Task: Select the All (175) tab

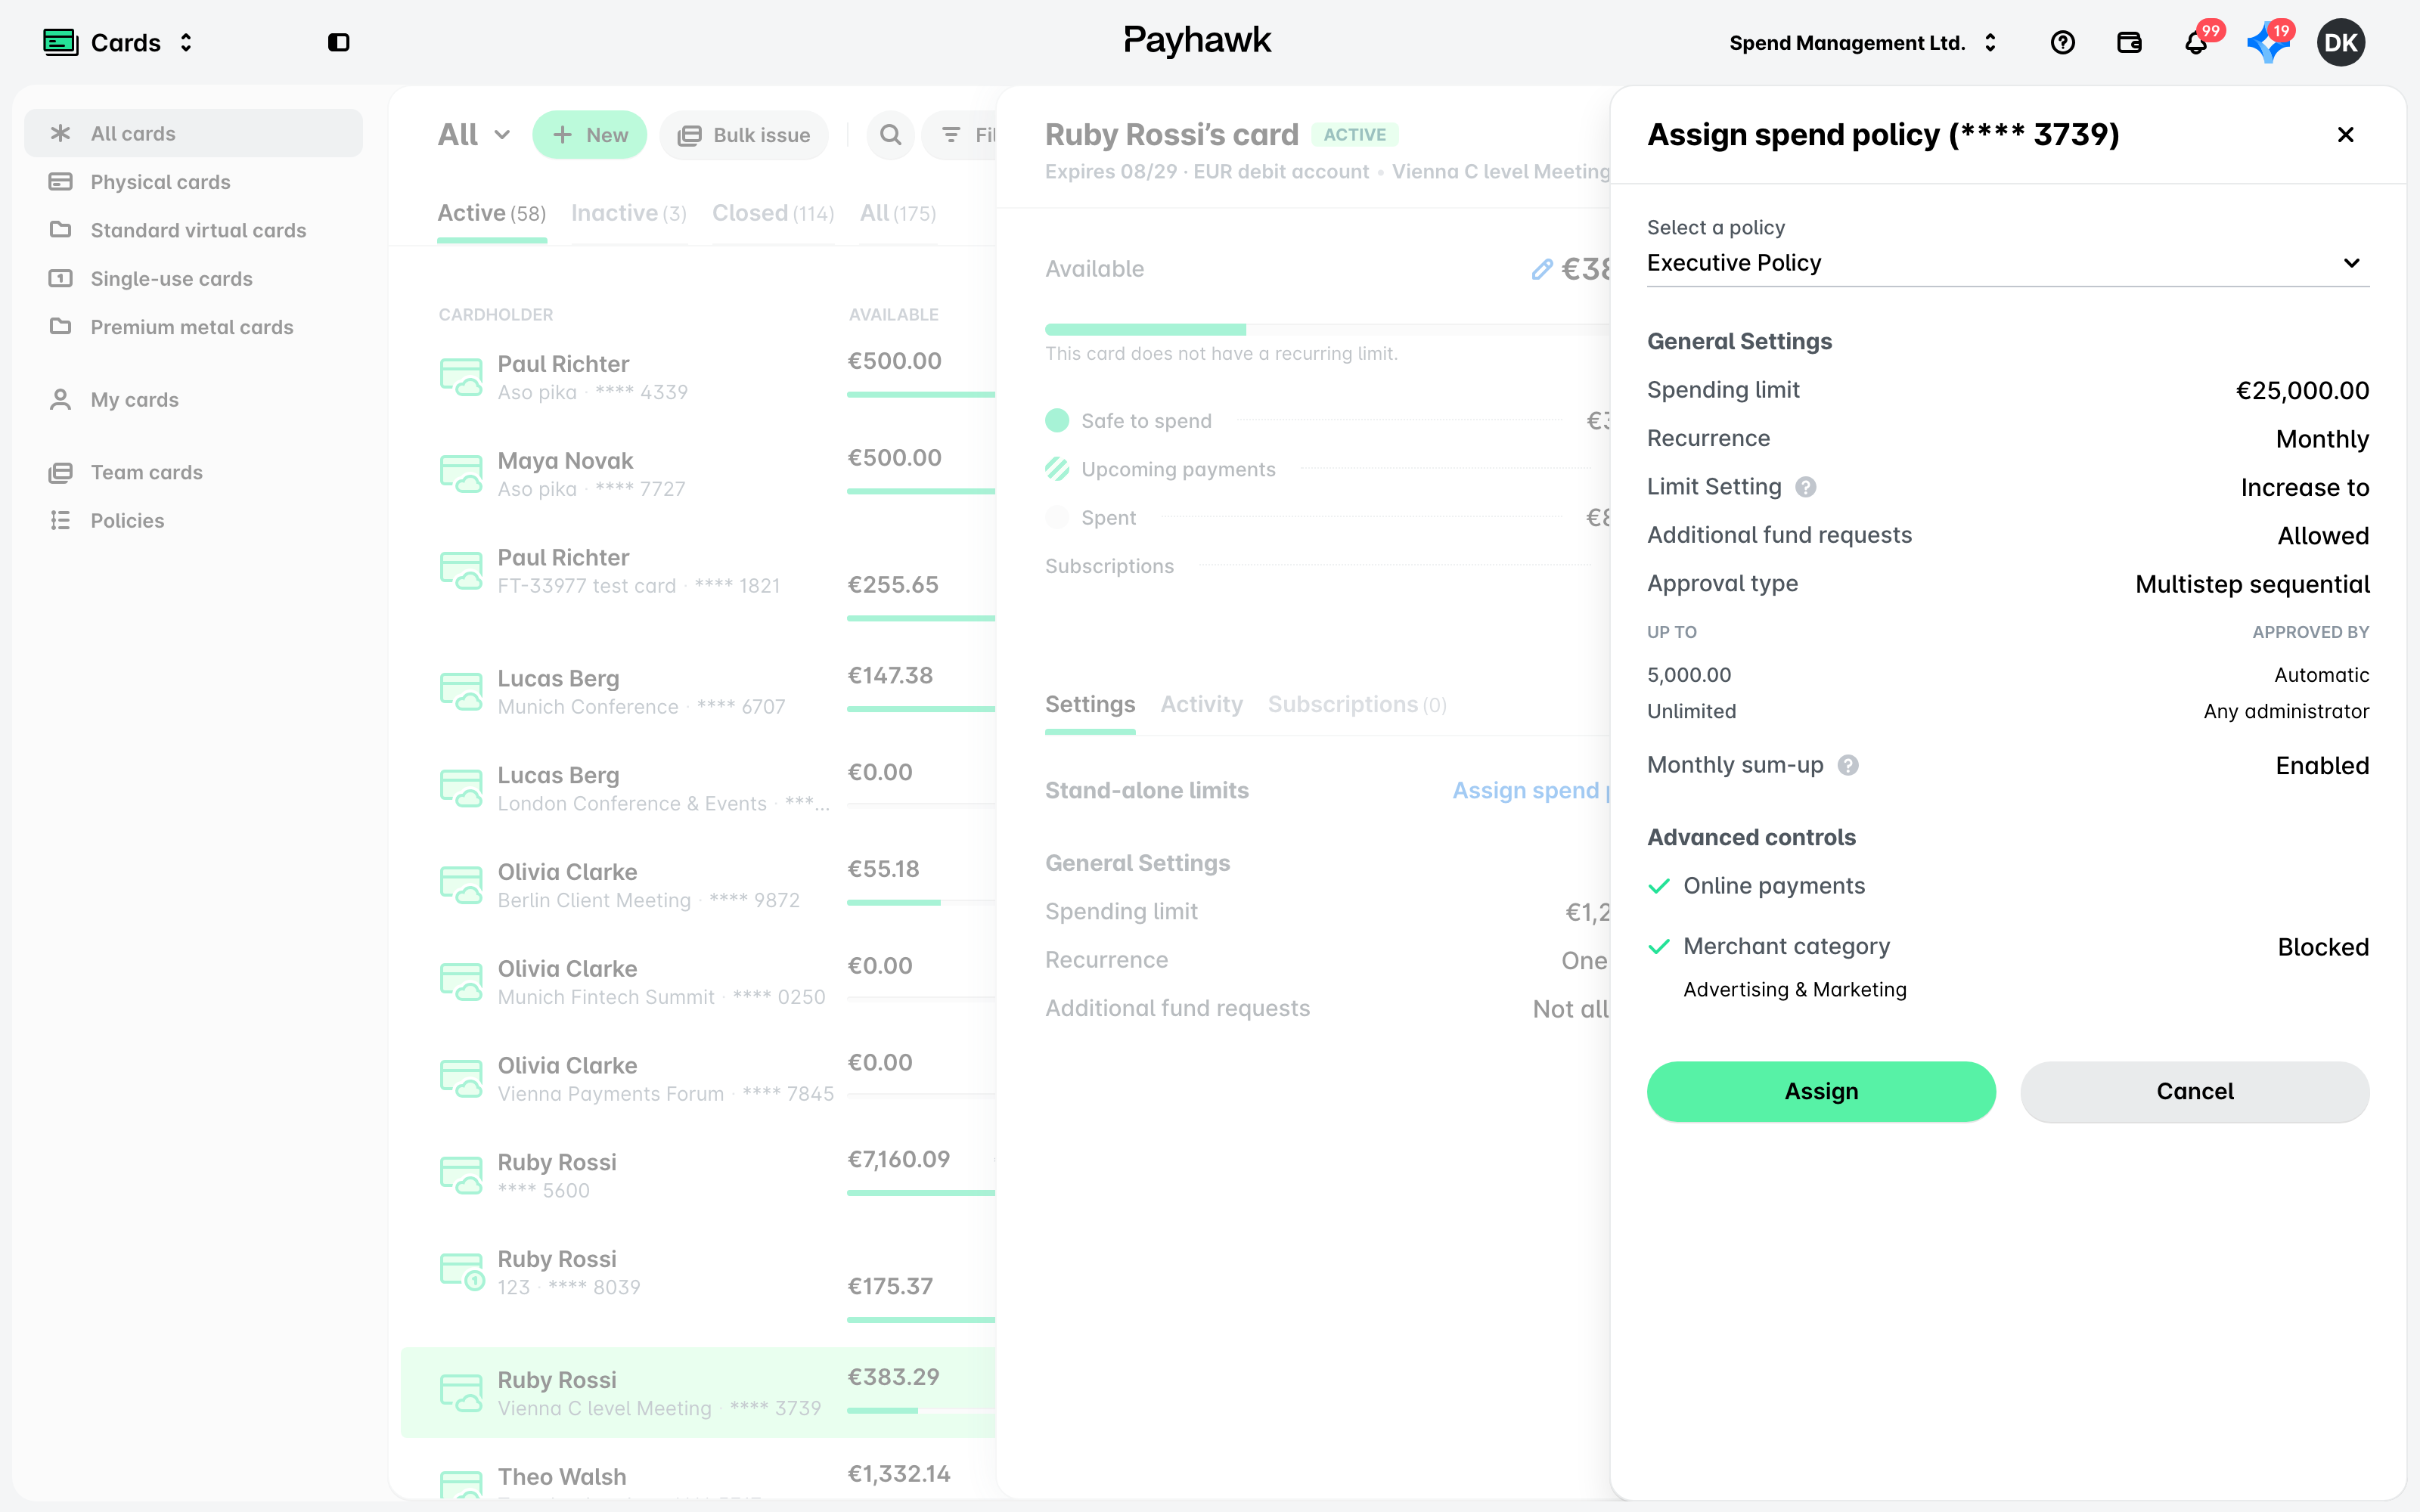Action: [898, 213]
